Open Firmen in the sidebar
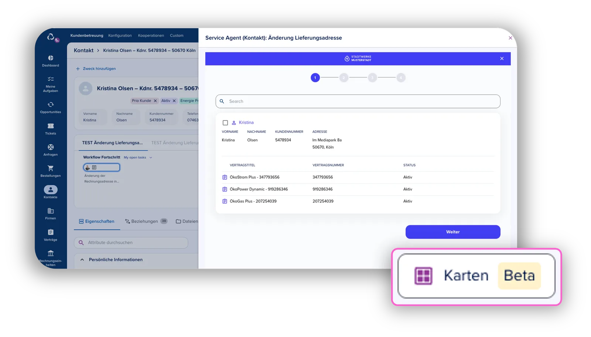The height and width of the screenshot is (337, 591). (x=51, y=214)
